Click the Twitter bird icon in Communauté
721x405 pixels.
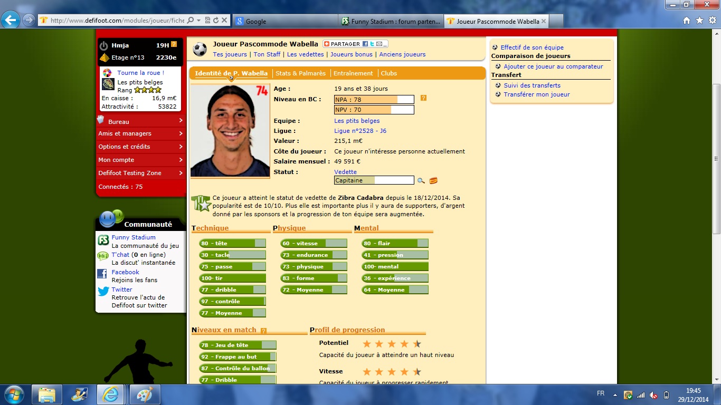pyautogui.click(x=103, y=291)
